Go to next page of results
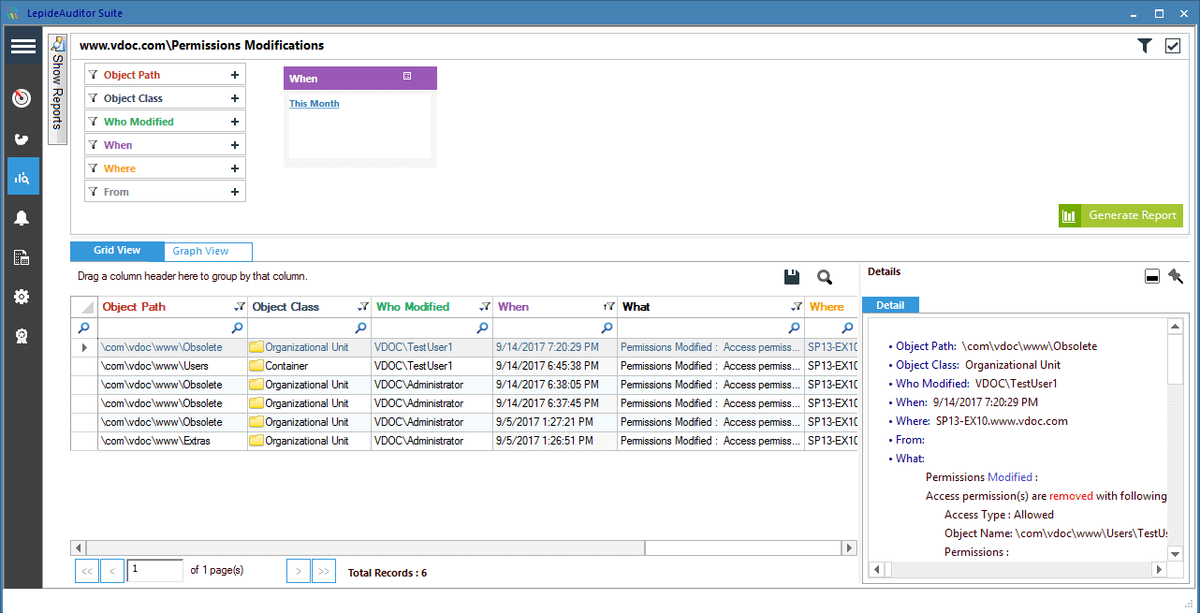The image size is (1200, 613). (x=299, y=571)
